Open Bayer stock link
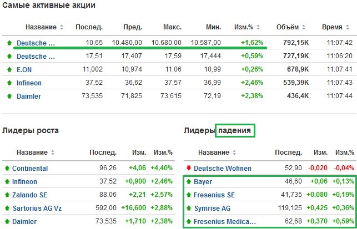The width and height of the screenshot is (357, 229). coord(203,182)
